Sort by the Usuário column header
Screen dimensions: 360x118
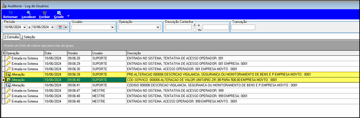[109, 53]
